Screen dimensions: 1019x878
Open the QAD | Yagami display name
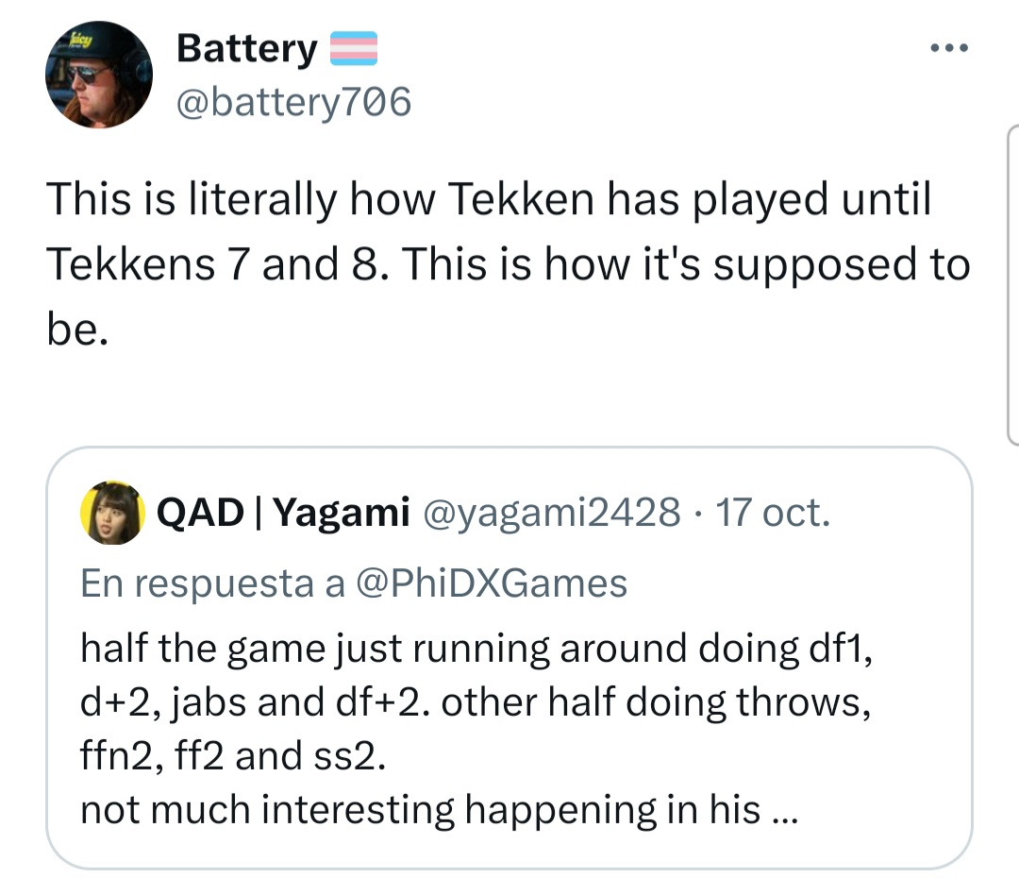(283, 513)
